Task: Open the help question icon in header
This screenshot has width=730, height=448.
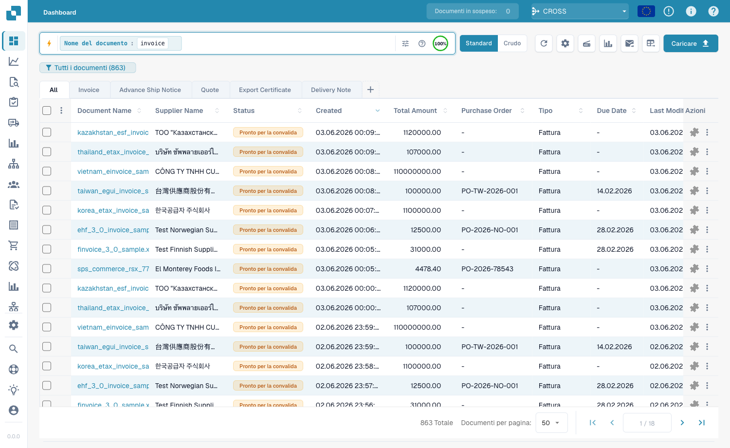Action: pos(713,11)
